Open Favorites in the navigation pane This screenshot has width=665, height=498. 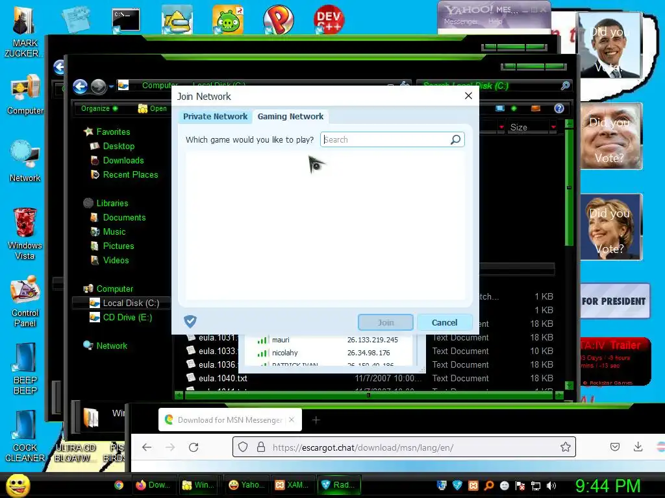click(x=113, y=132)
